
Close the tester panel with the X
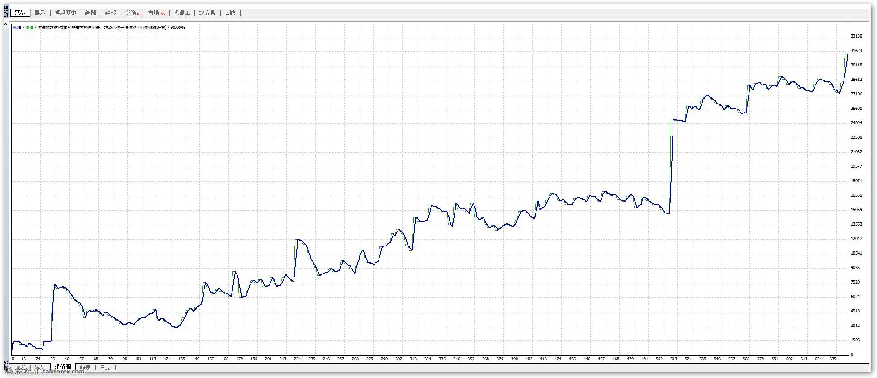[5, 23]
